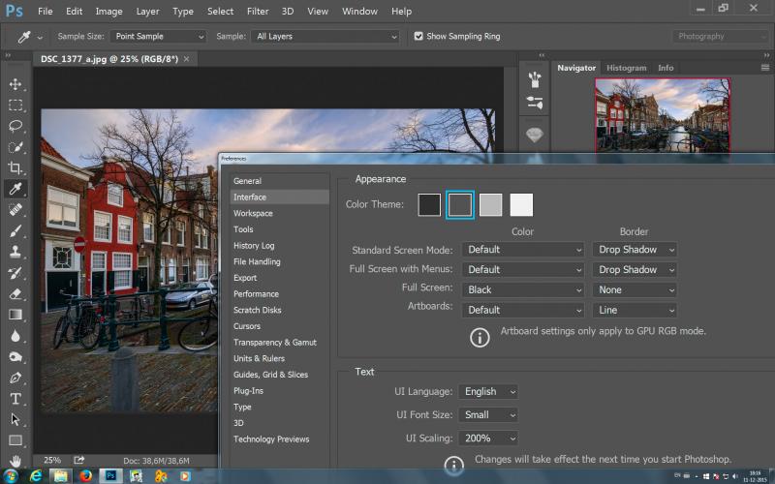775x484 pixels.
Task: Select the Brush tool
Action: coord(15,230)
